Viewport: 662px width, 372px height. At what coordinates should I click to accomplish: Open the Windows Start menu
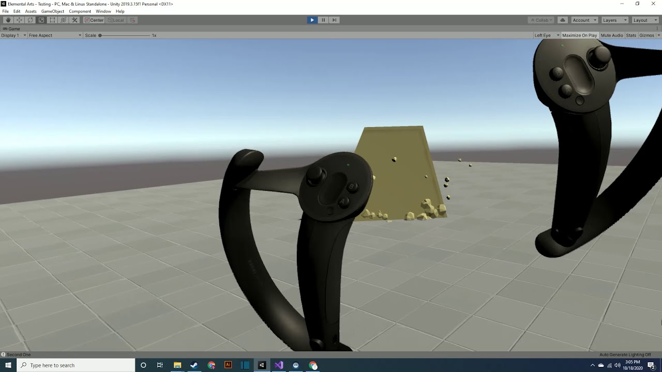pyautogui.click(x=8, y=365)
